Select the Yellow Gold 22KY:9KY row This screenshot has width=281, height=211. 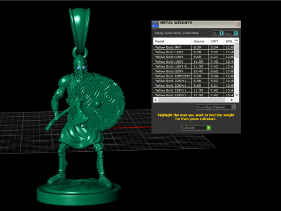[194, 76]
